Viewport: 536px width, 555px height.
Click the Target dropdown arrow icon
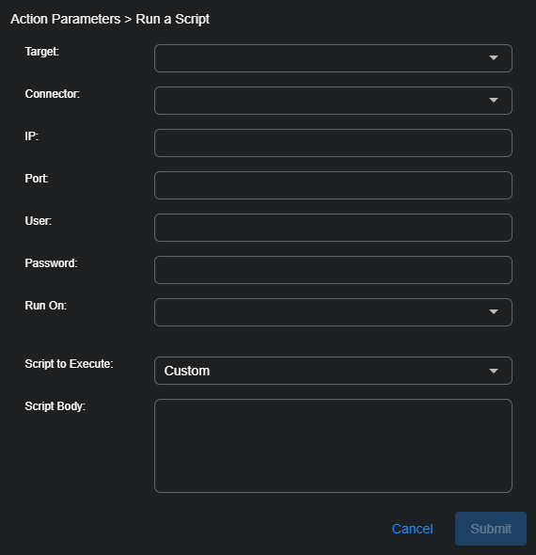tap(493, 57)
